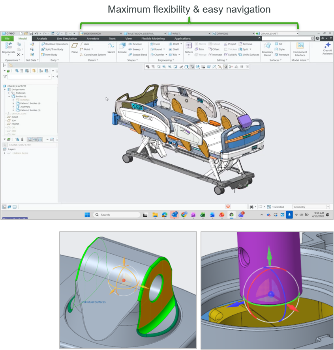334x350 pixels.
Task: Switch to the Applications tab
Action: pyautogui.click(x=182, y=39)
